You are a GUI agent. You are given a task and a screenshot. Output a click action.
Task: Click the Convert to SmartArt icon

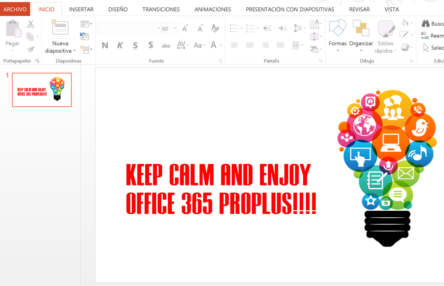pyautogui.click(x=314, y=49)
